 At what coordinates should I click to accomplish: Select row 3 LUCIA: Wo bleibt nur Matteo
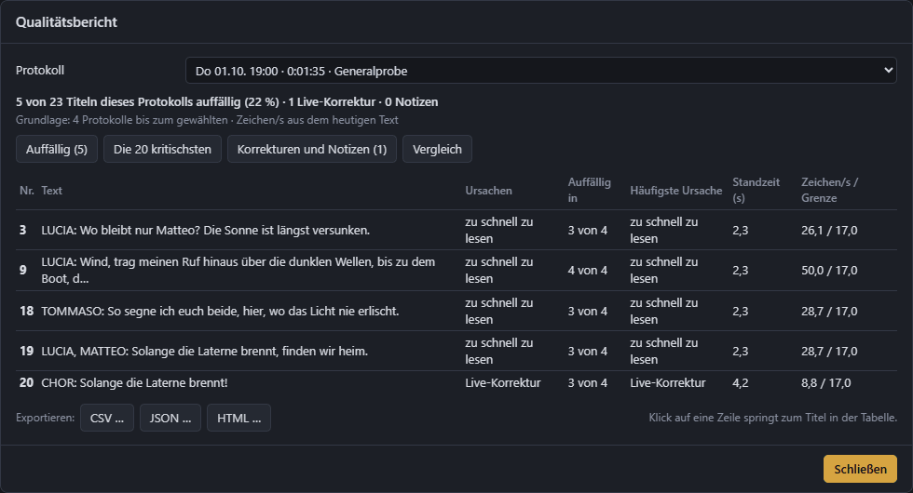click(456, 231)
